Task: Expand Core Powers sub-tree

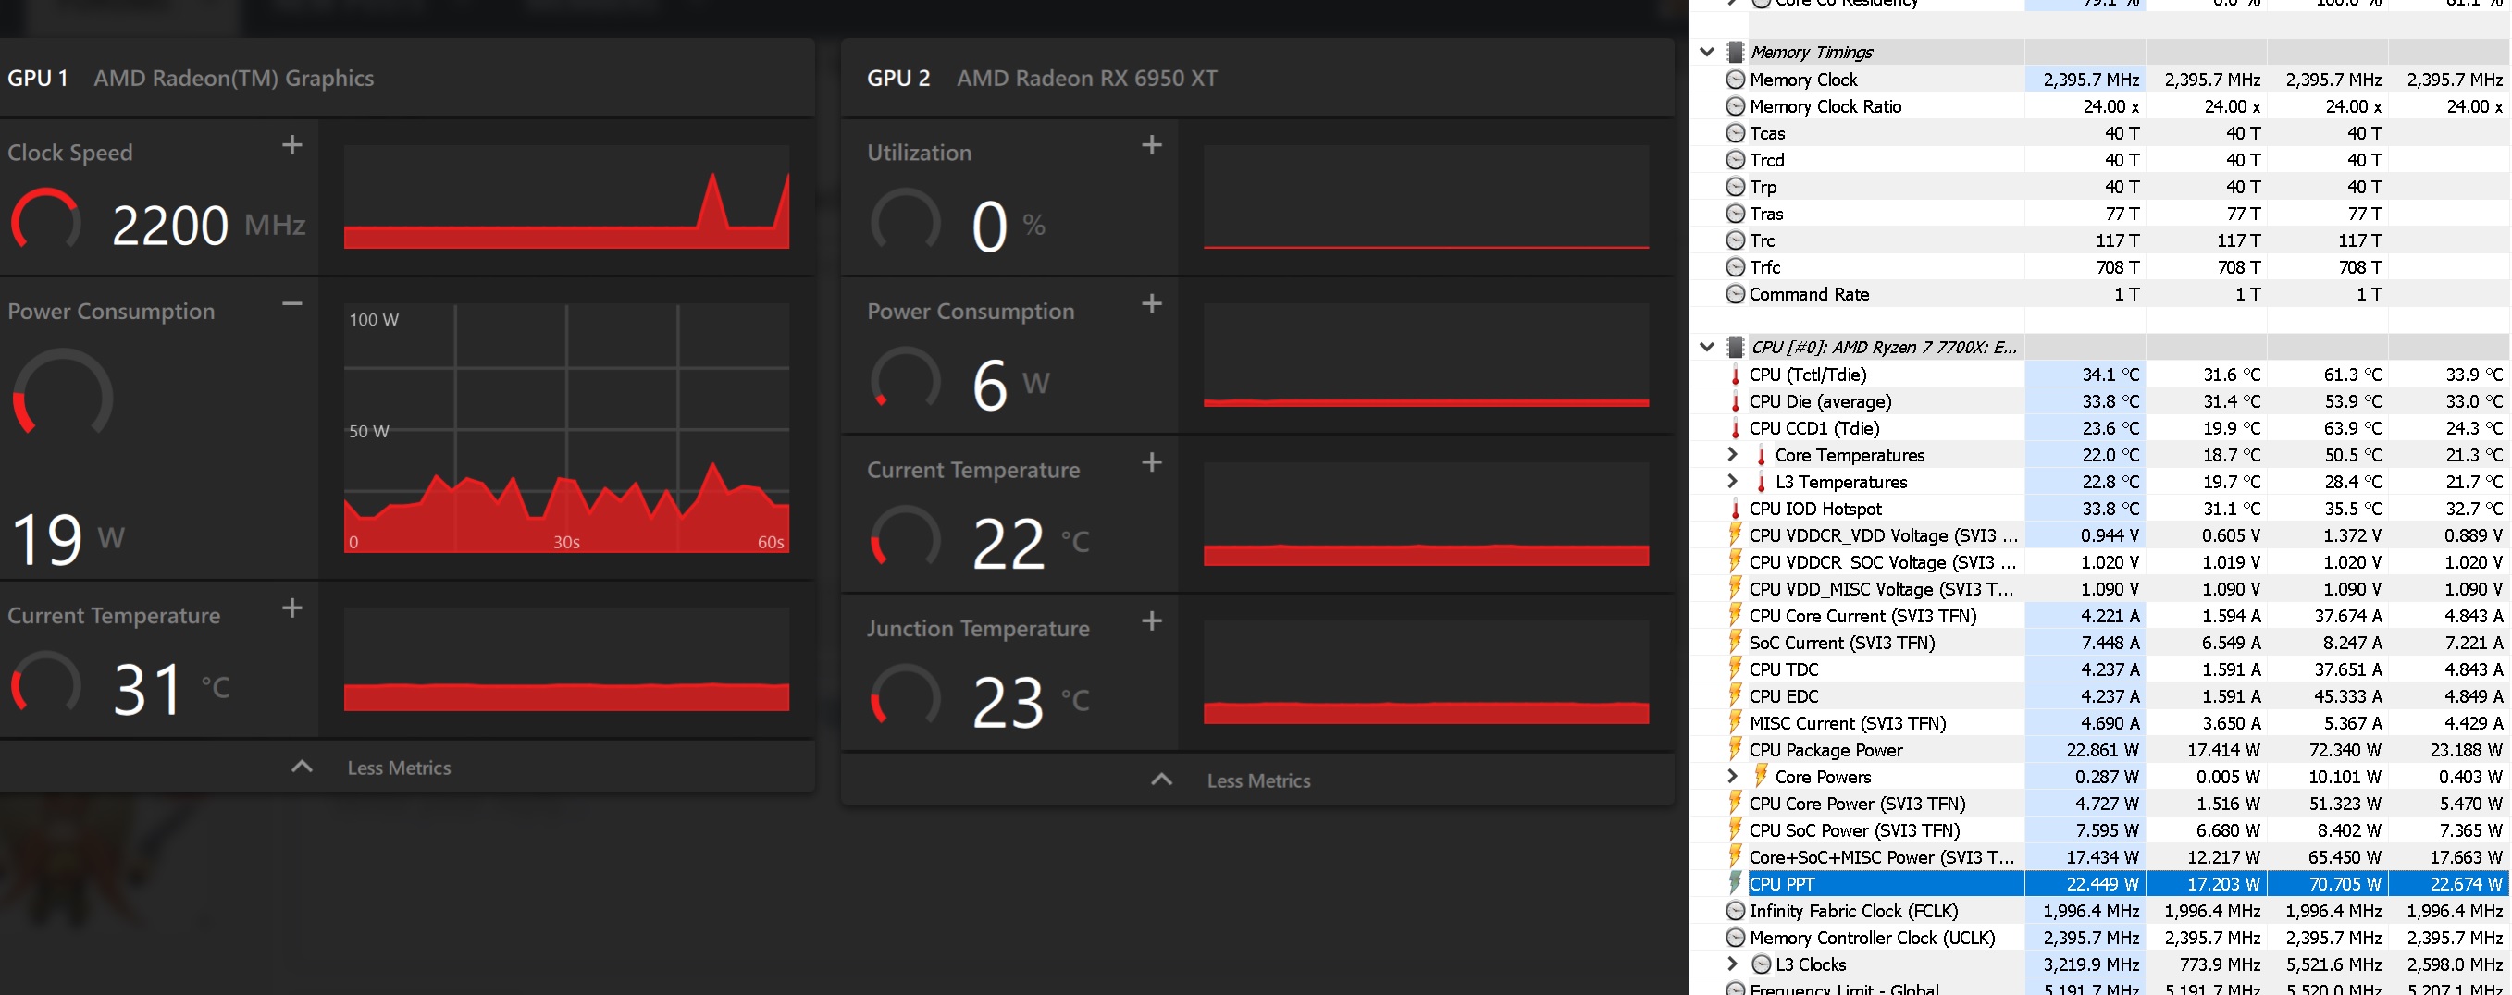Action: pos(1732,776)
